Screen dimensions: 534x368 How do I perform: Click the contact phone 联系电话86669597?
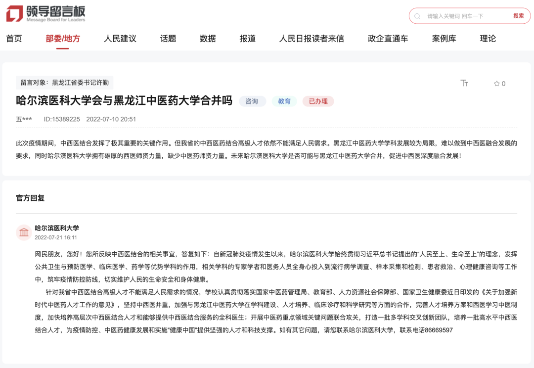[x=426, y=330]
